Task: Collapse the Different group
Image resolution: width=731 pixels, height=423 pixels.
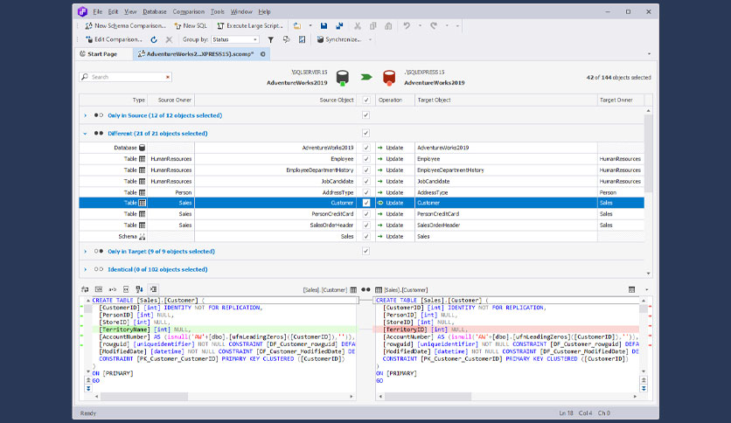Action: click(86, 133)
